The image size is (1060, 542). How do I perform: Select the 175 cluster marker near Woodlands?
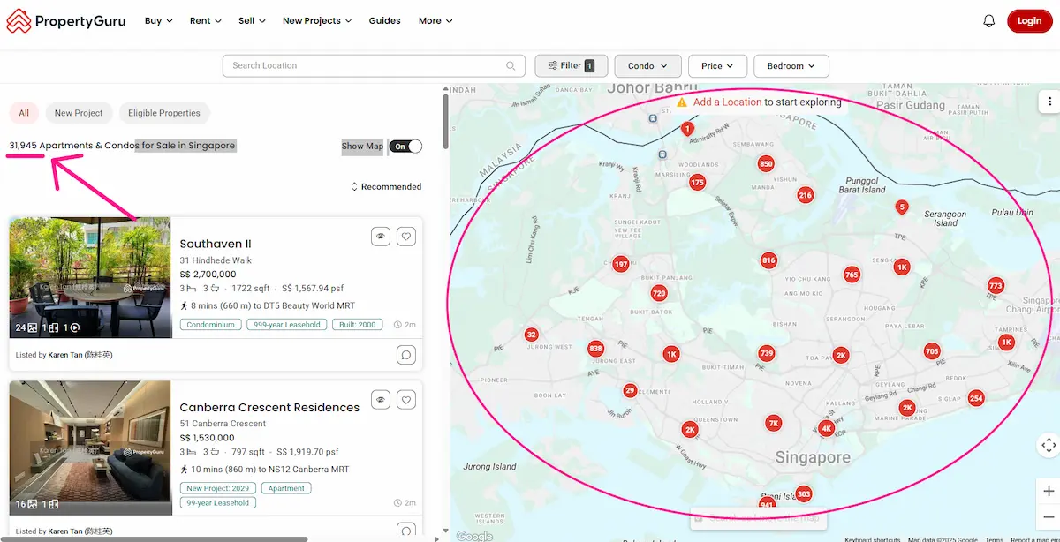[x=698, y=183]
